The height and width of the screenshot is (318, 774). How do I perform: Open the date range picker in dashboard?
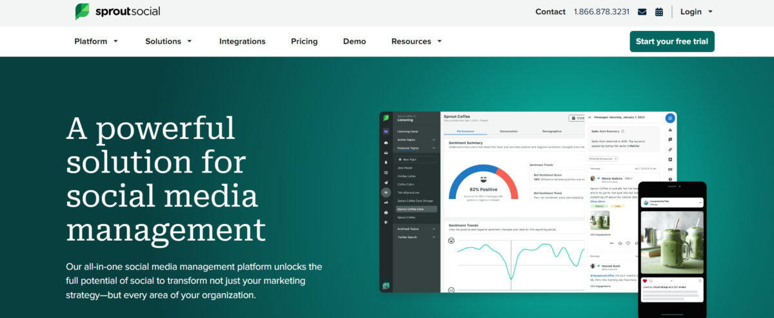coord(577,118)
